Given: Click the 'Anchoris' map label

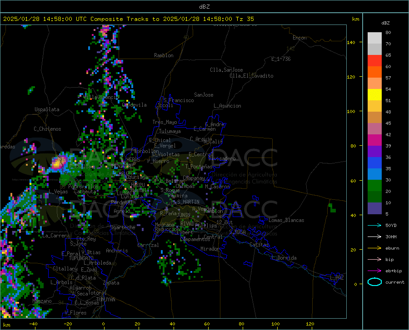Looking at the screenshot, I should point(117,251).
